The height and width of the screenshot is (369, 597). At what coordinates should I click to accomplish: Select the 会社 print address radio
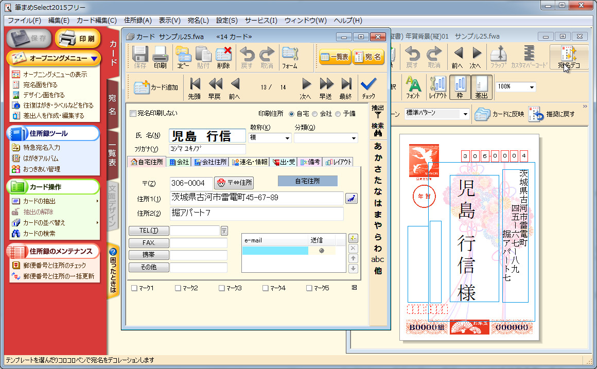pyautogui.click(x=315, y=114)
